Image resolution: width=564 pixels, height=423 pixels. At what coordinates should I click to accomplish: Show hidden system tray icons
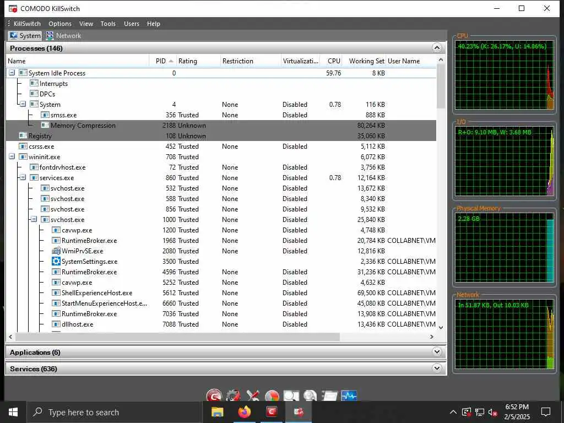453,412
